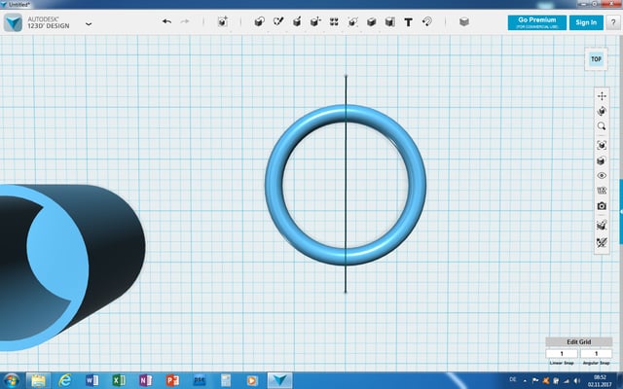
Task: Open the Combine tools menu
Action: pyautogui.click(x=371, y=21)
